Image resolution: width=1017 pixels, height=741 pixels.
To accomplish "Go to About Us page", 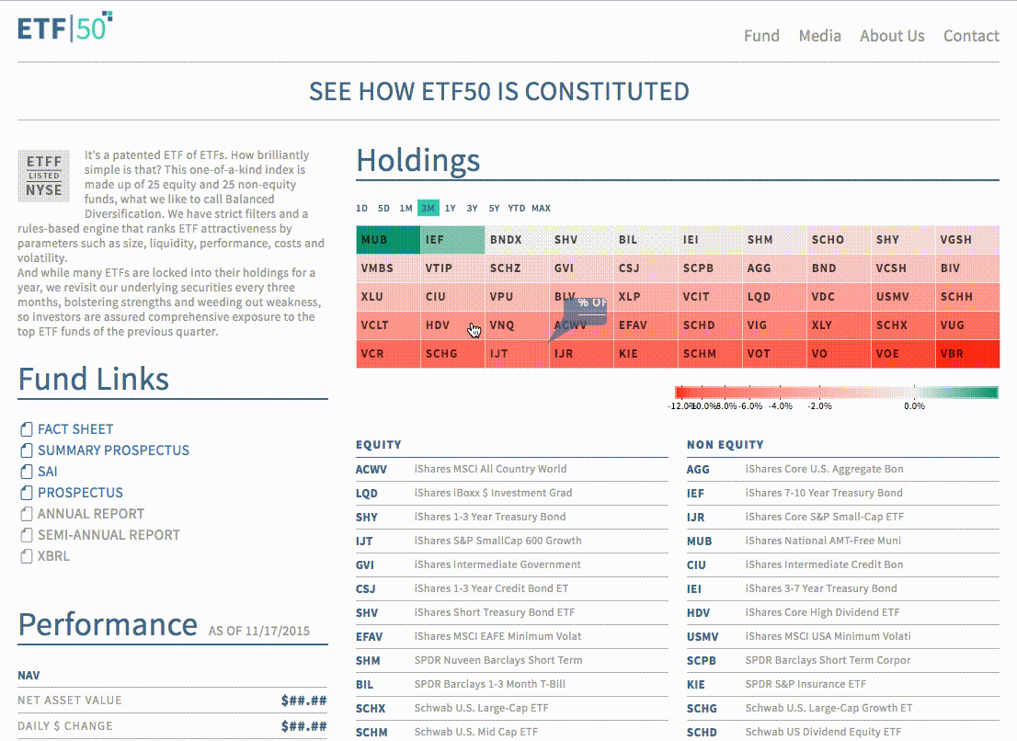I will click(x=892, y=36).
